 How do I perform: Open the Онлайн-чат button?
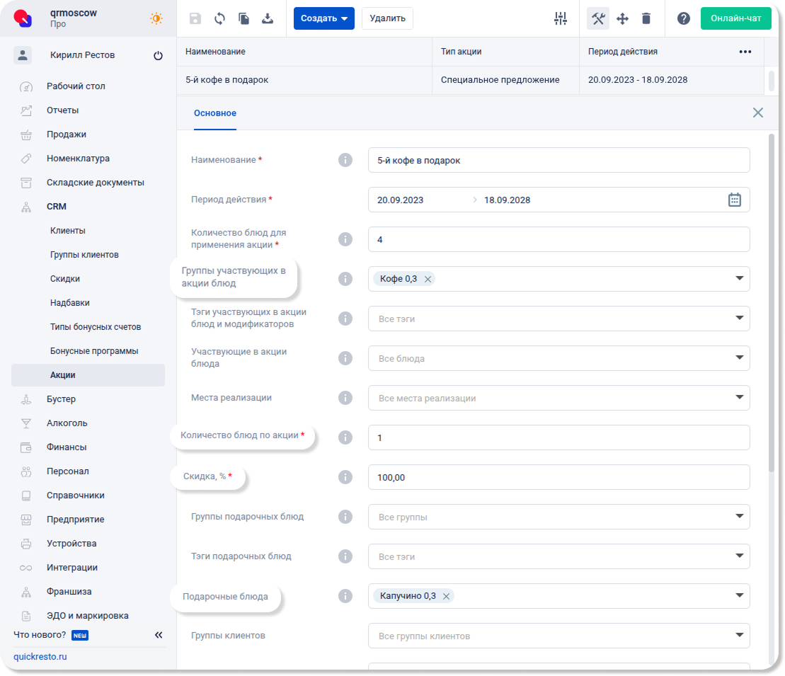point(735,18)
